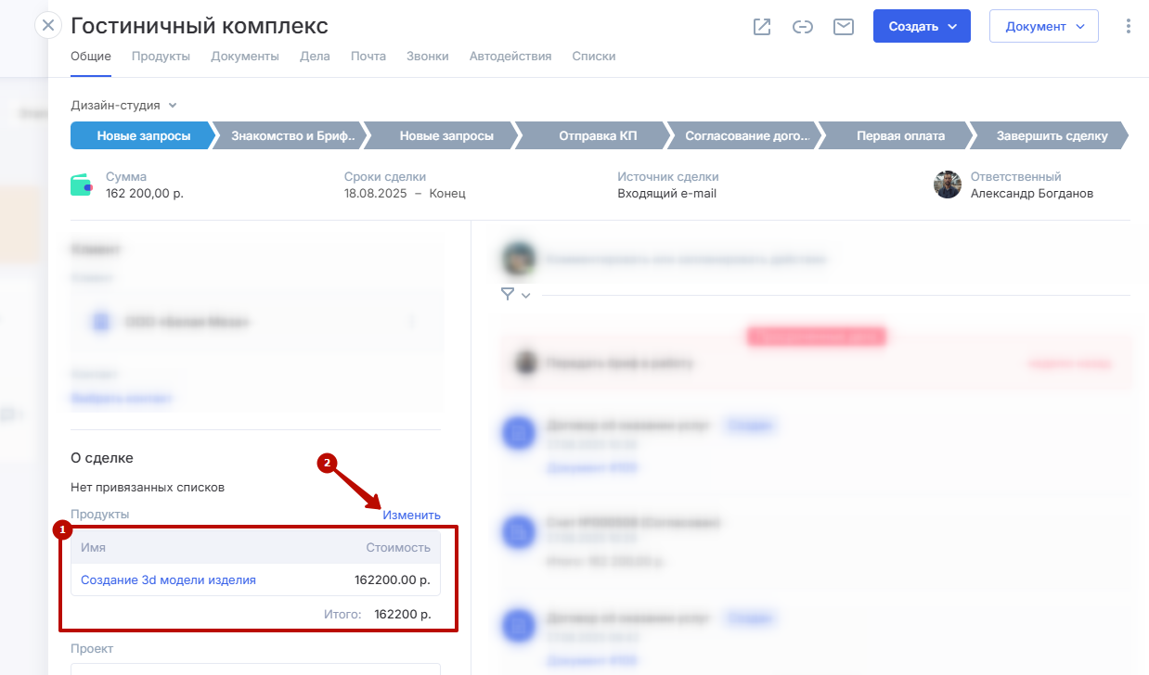Close the deal card with X icon
The height and width of the screenshot is (675, 1149).
click(48, 25)
